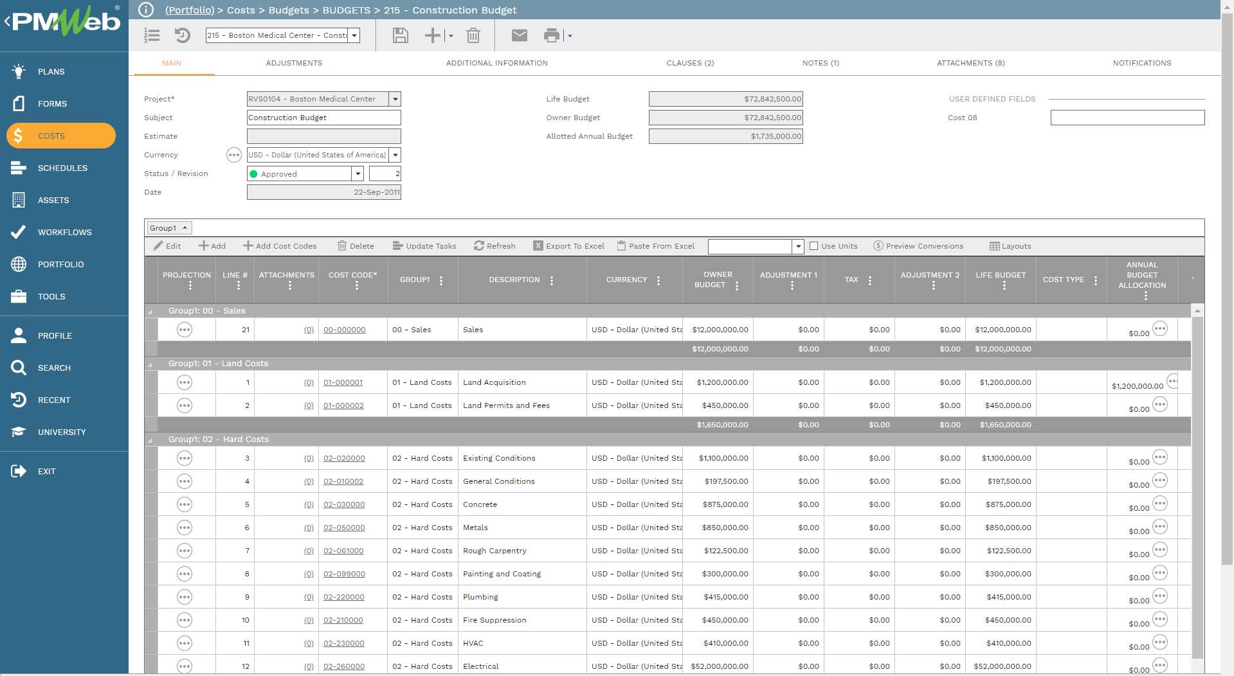This screenshot has height=676, width=1234.
Task: Click the info icon beside the Portfolio breadcrumb
Action: 146,10
